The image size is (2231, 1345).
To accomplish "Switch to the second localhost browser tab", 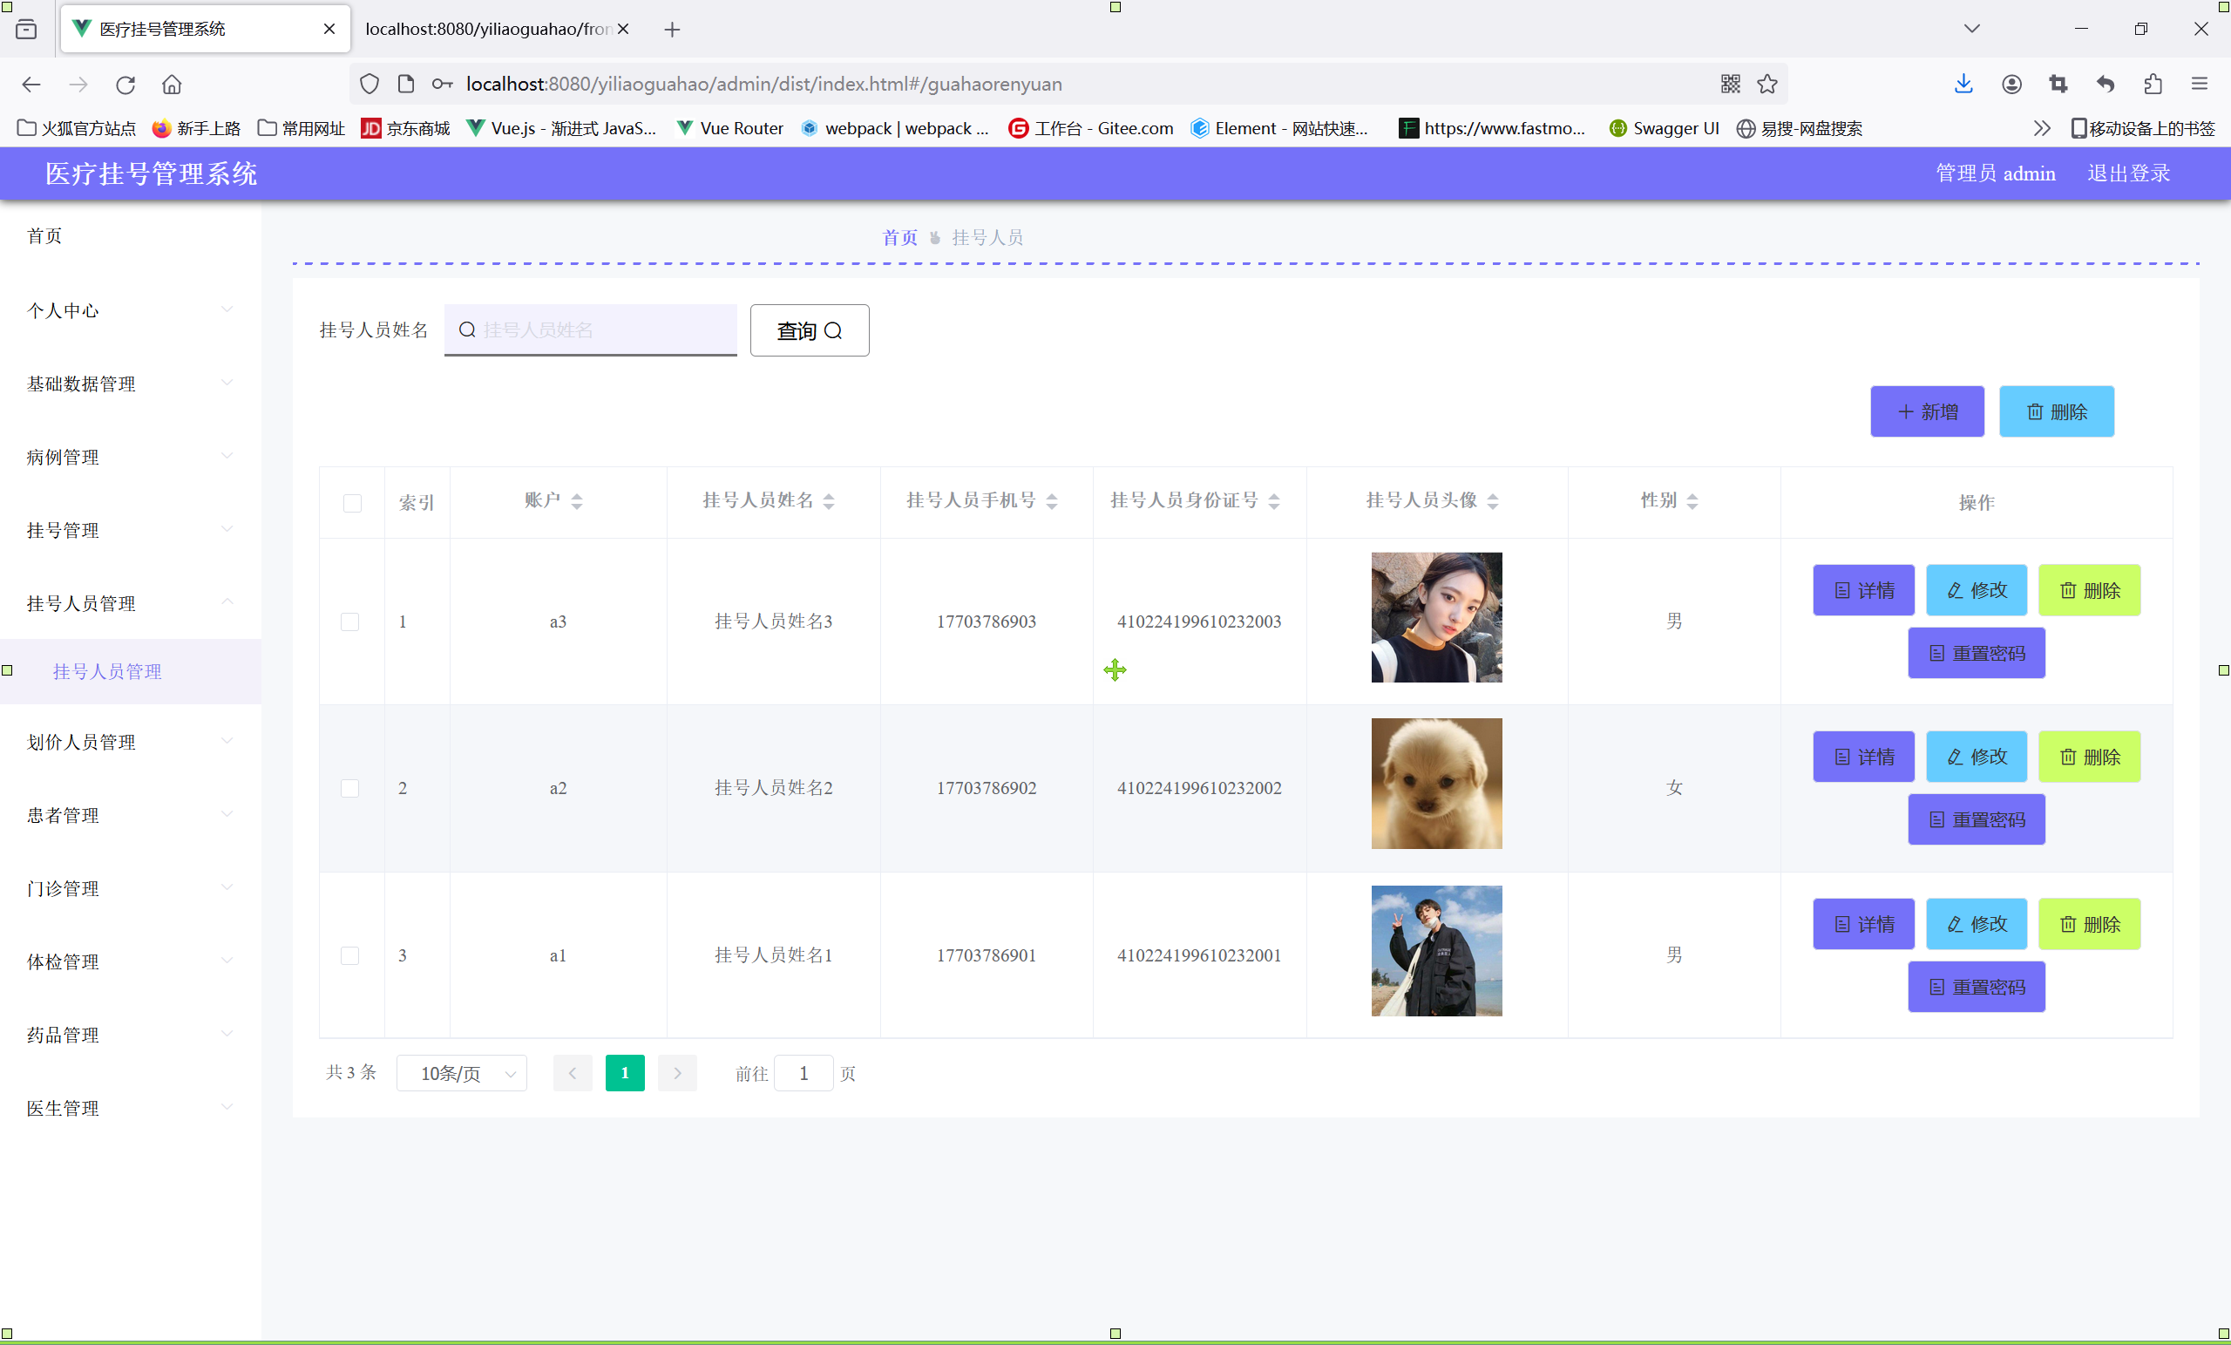I will click(489, 29).
